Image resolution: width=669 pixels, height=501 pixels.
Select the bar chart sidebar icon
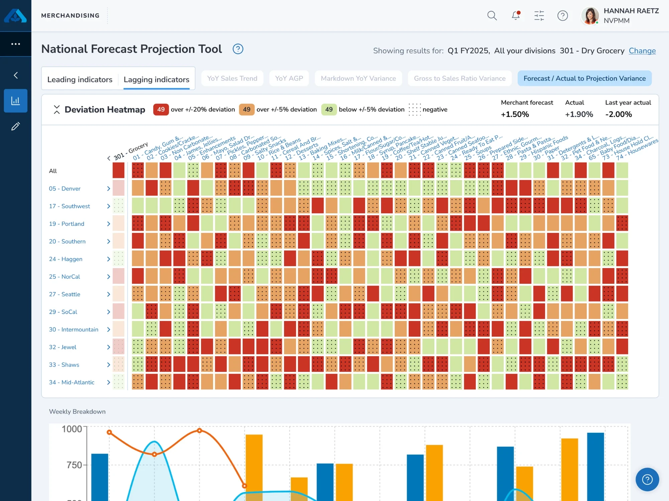16,101
